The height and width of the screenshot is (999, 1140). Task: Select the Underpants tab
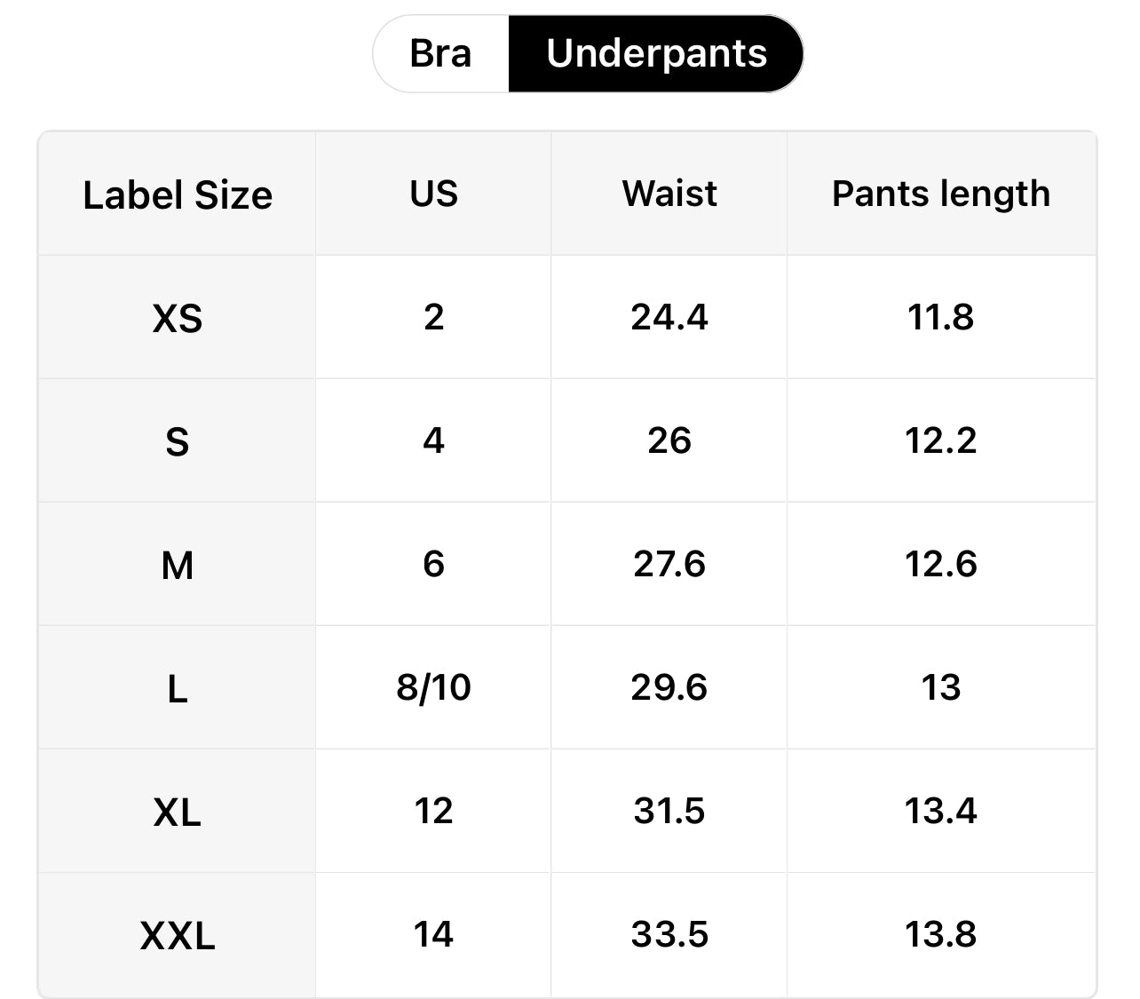tap(656, 53)
